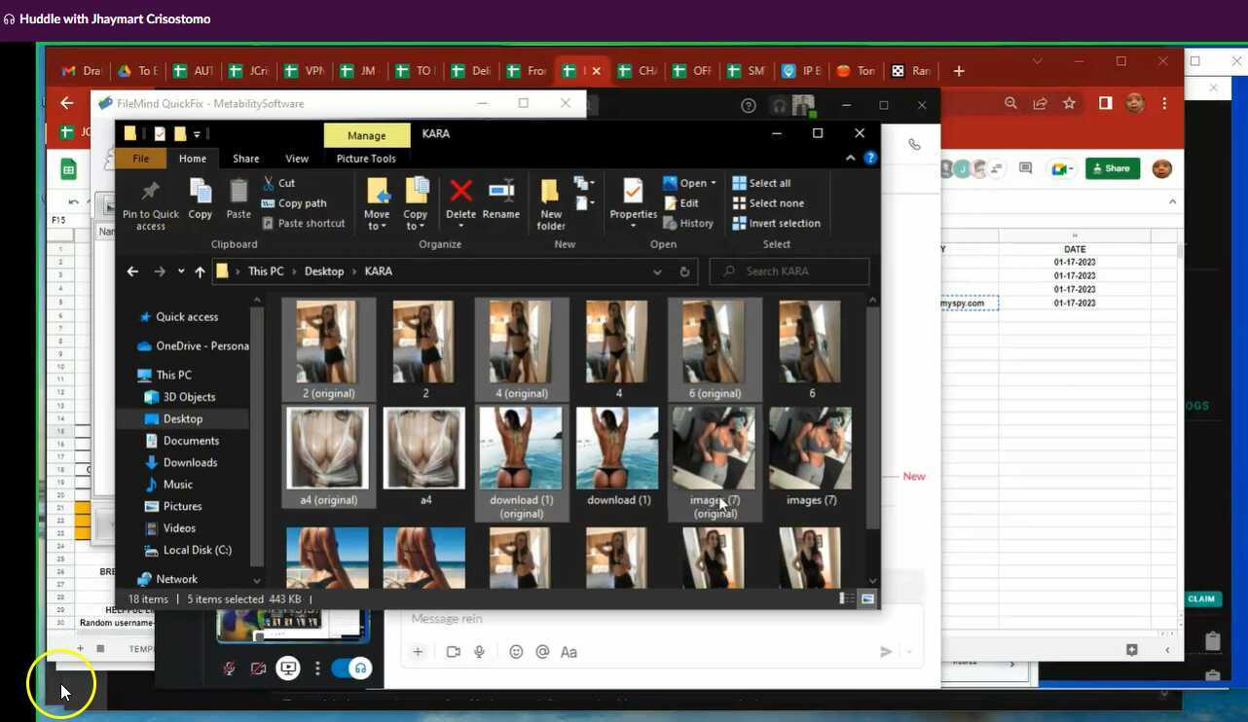Image resolution: width=1248 pixels, height=722 pixels.
Task: Click the Cut scissors icon
Action: tap(270, 183)
